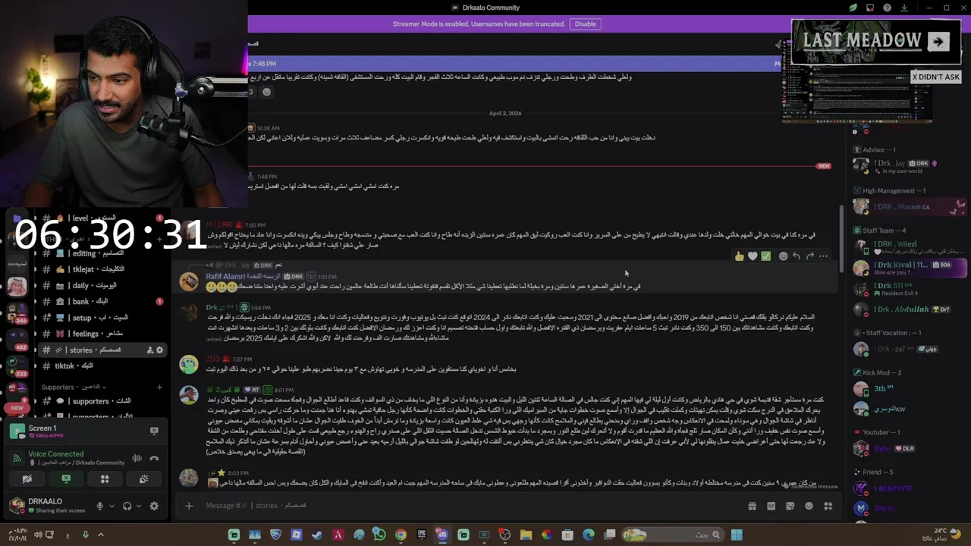Open more options on hovered message

click(824, 256)
